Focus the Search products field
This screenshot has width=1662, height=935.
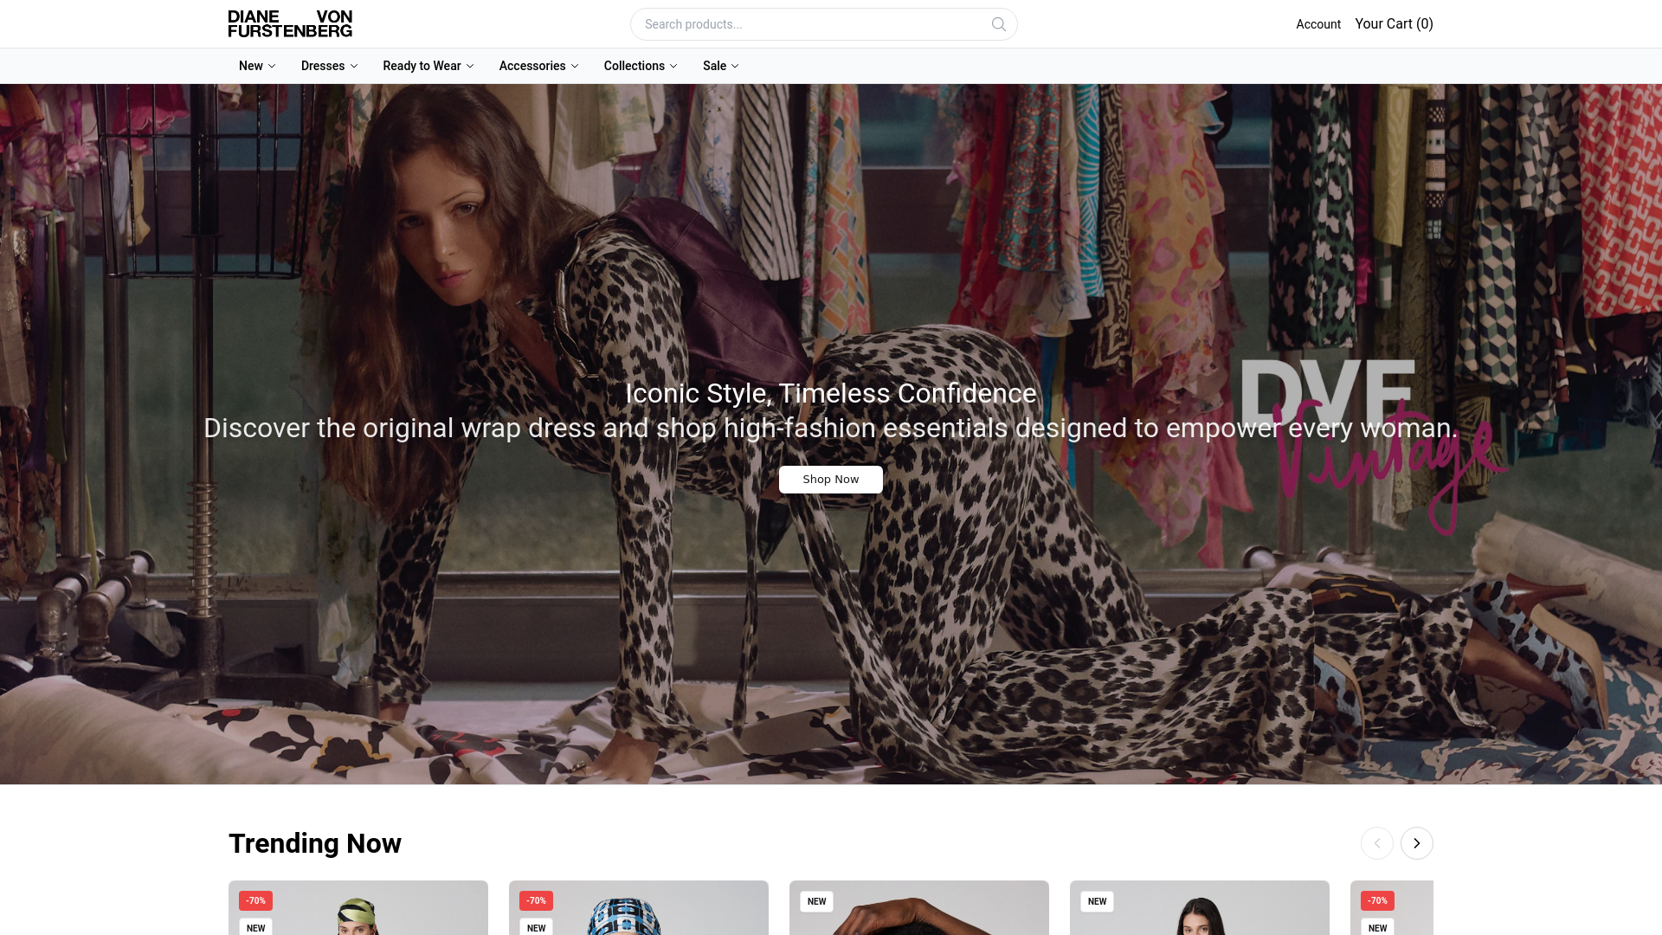click(x=823, y=24)
